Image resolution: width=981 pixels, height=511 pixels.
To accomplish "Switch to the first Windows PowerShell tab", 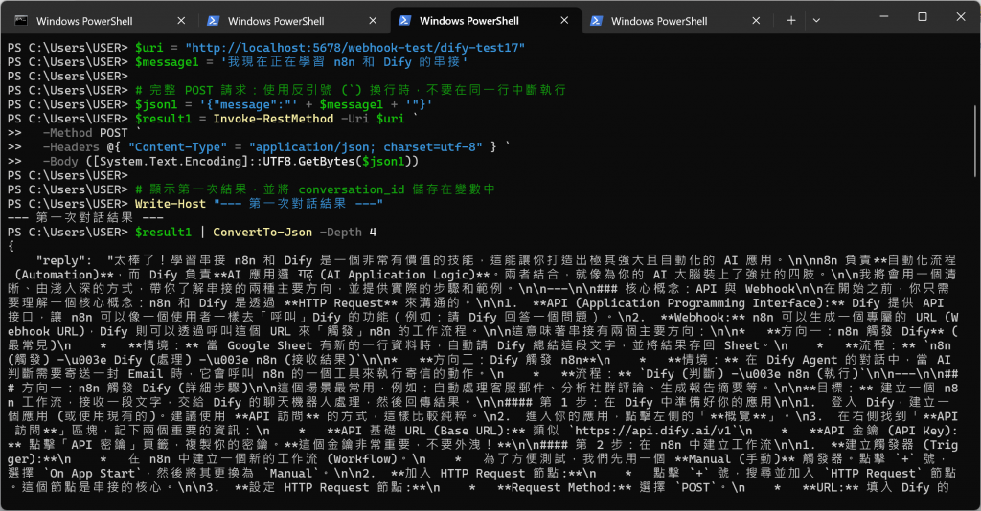I will tap(102, 21).
